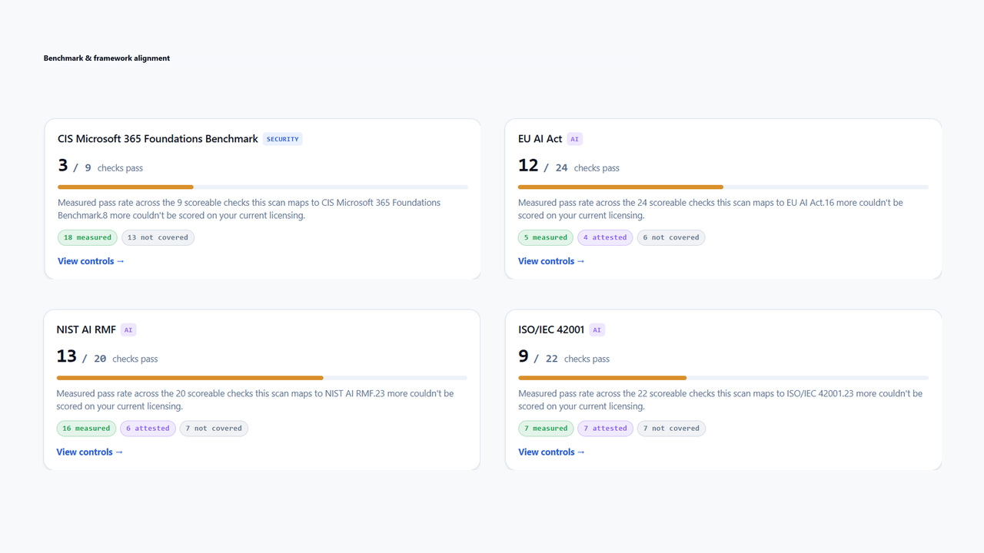Viewport: 984px width, 553px height.
Task: Click the 'NIST AI RMF' card title
Action: pyautogui.click(x=86, y=329)
